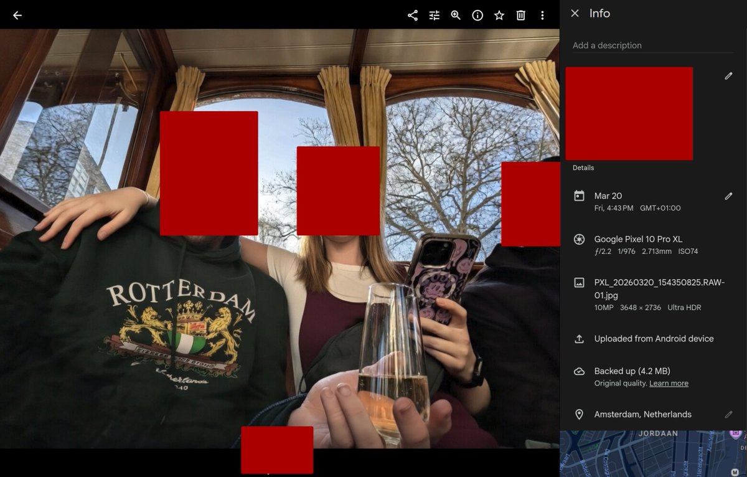This screenshot has width=747, height=477.
Task: Edit the date and time
Action: (728, 196)
